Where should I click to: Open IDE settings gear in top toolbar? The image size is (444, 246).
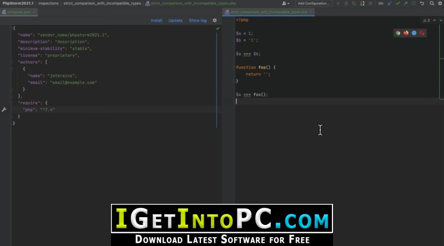click(440, 3)
